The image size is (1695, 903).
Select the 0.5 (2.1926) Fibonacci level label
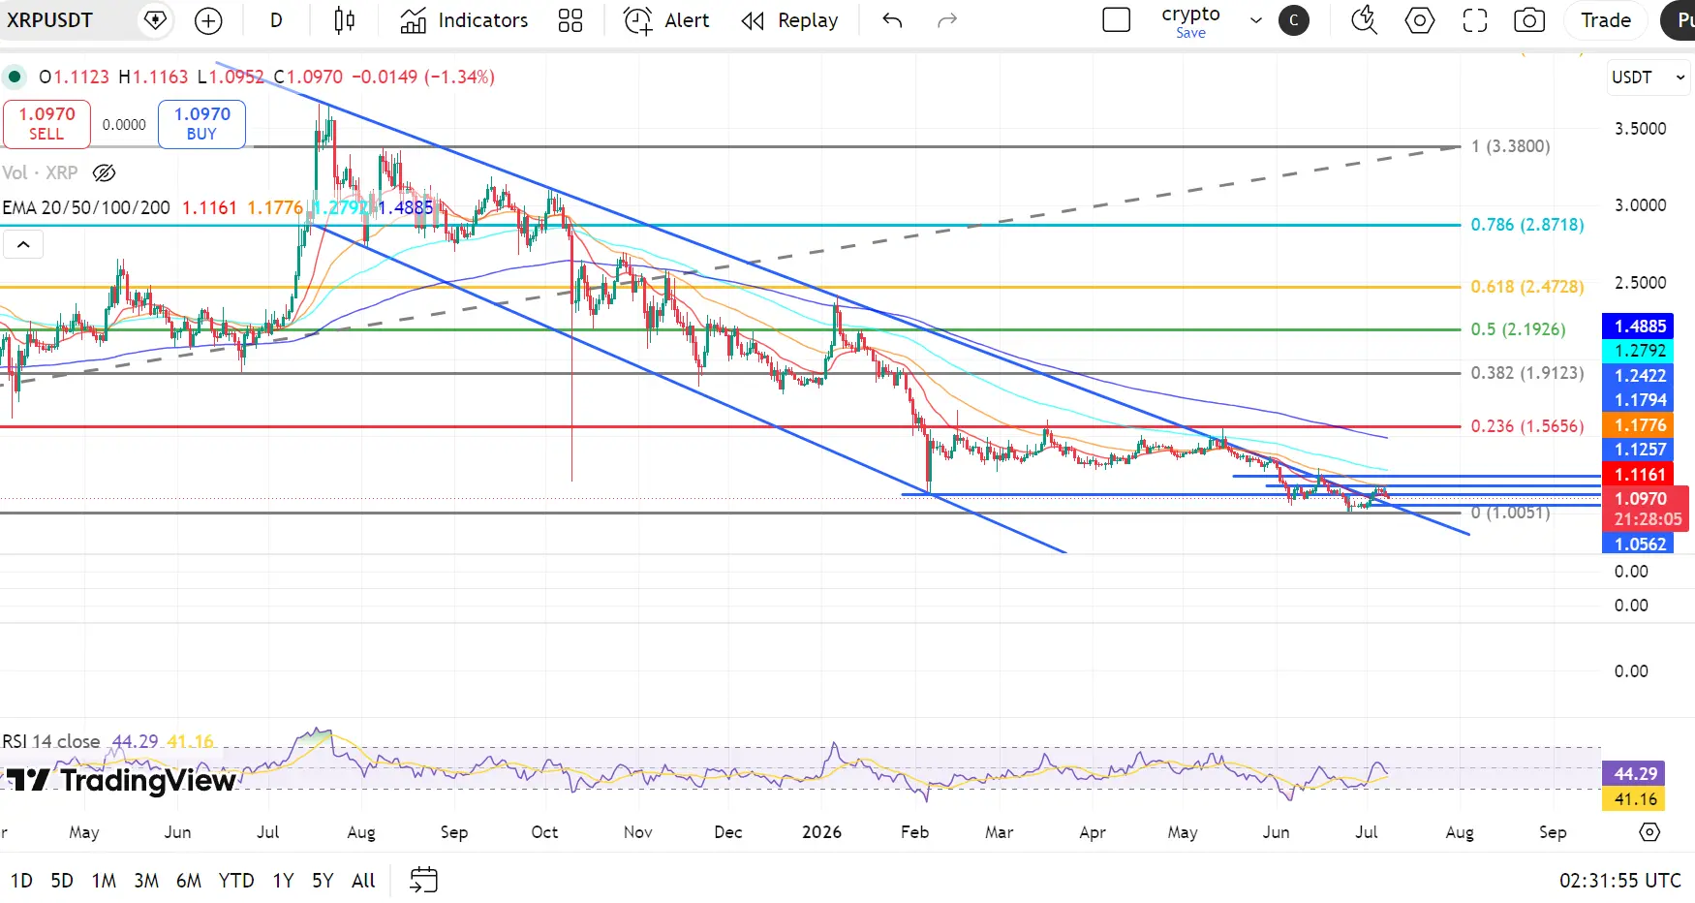[x=1518, y=329]
